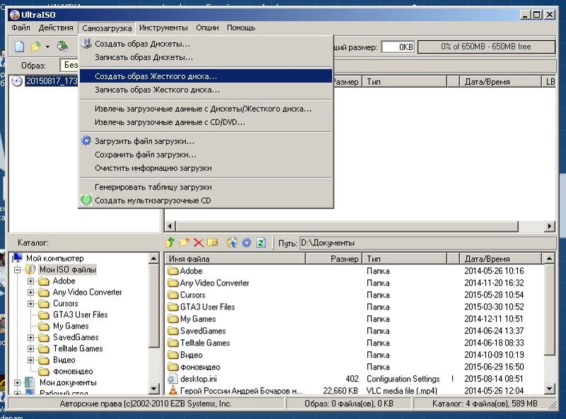Screen dimensions: 566x419
Task: Expand the Мои документы tree node
Action: 18,383
